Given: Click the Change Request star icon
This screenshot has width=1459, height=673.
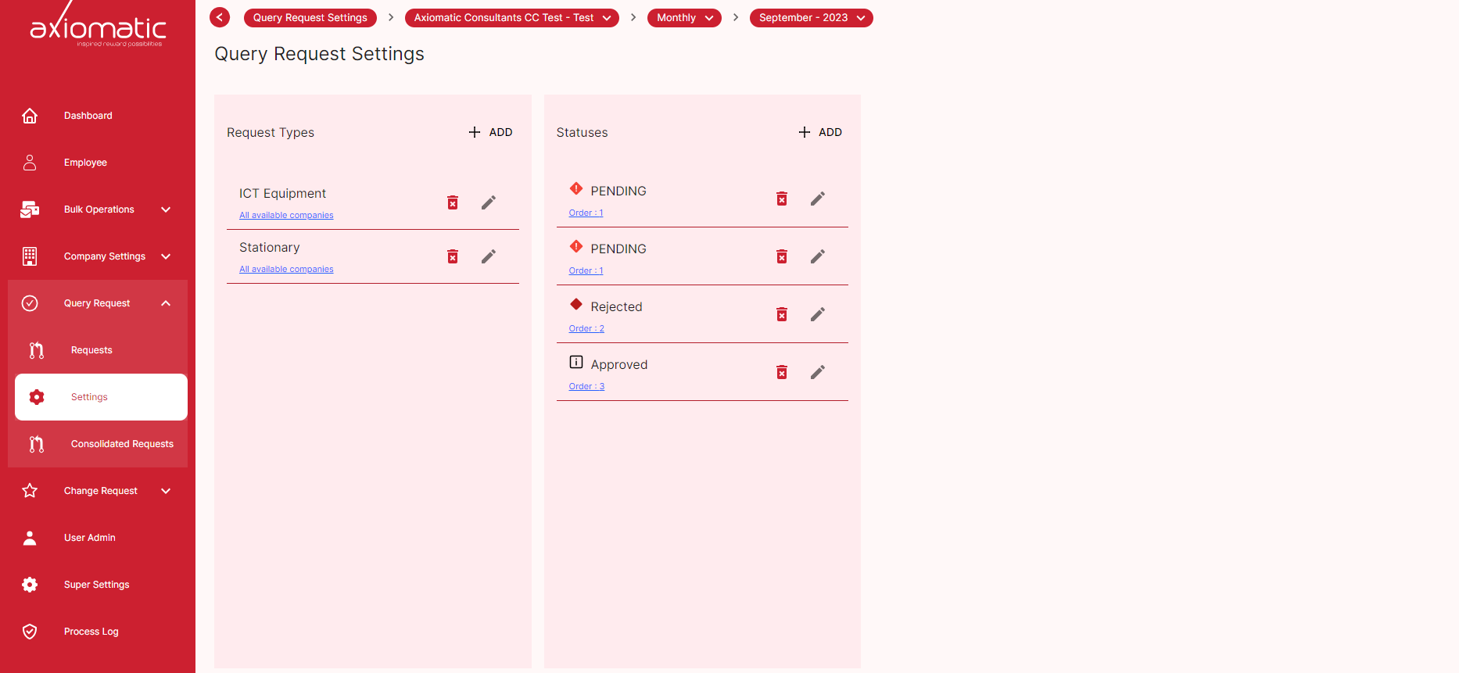Looking at the screenshot, I should tap(30, 491).
